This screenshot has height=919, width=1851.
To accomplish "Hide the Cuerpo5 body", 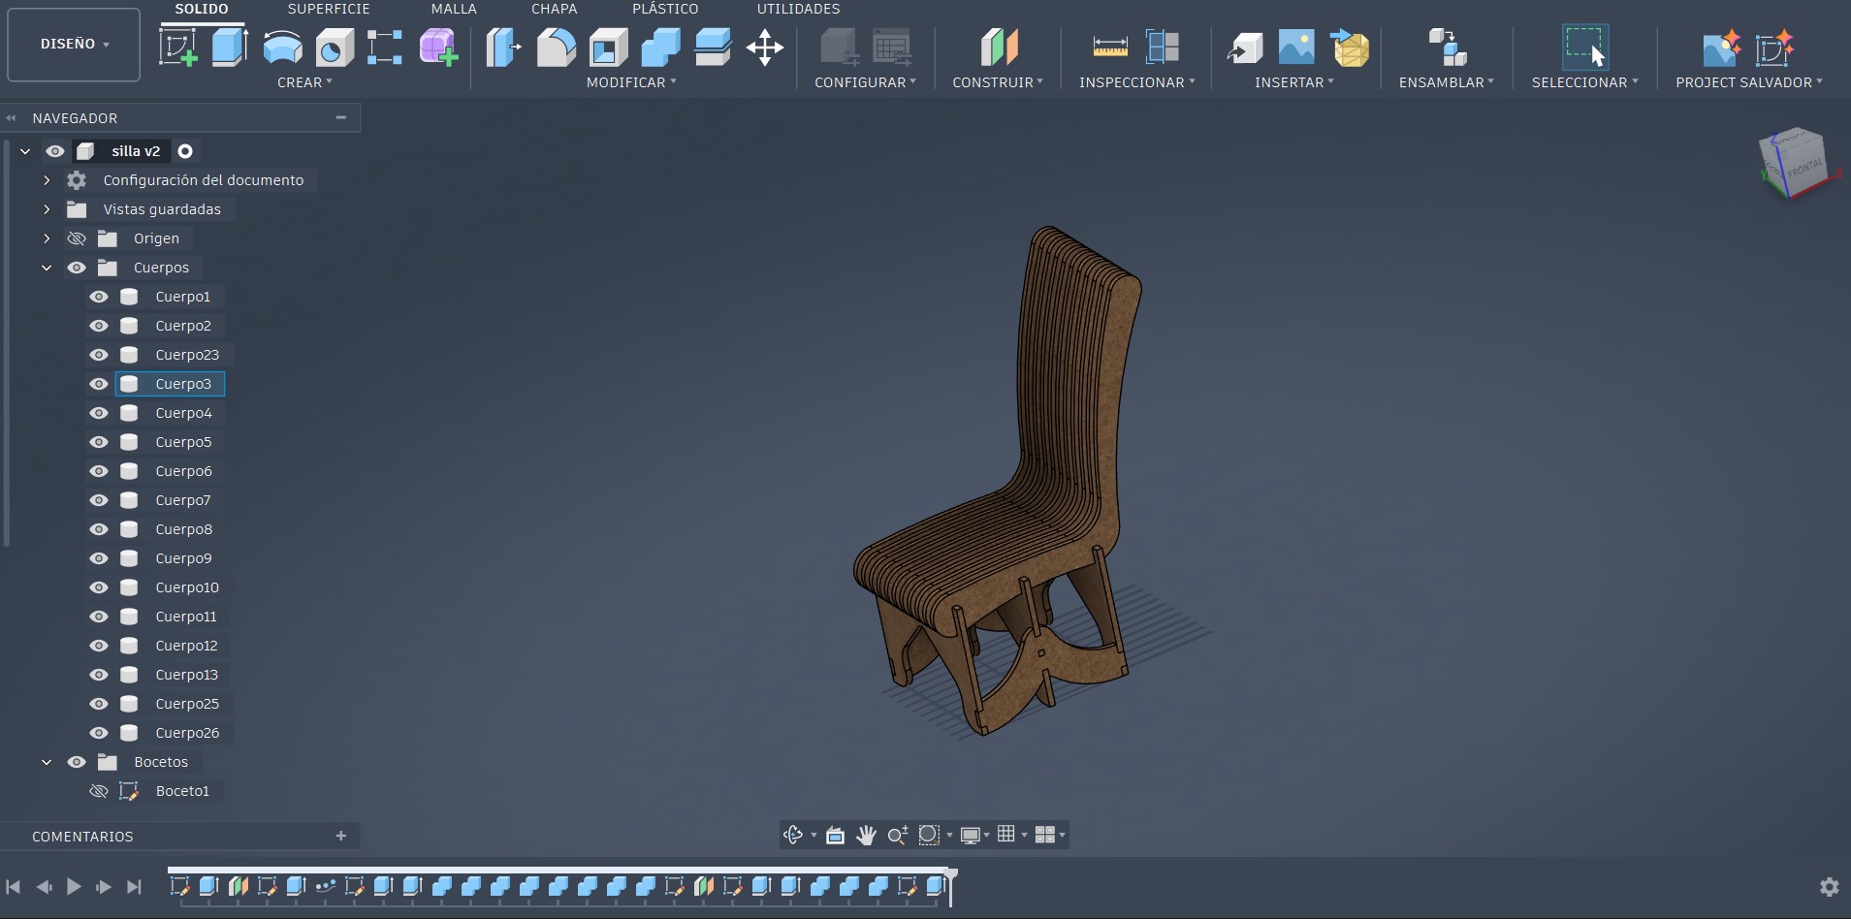I will click(x=100, y=442).
